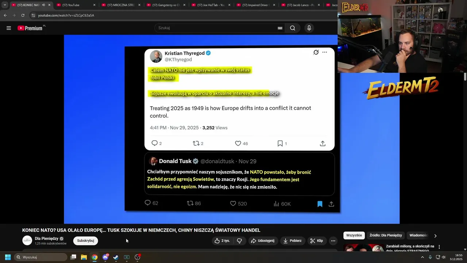467x263 pixels.
Task: Open the tab search dropdown arrow
Action: 5,5
